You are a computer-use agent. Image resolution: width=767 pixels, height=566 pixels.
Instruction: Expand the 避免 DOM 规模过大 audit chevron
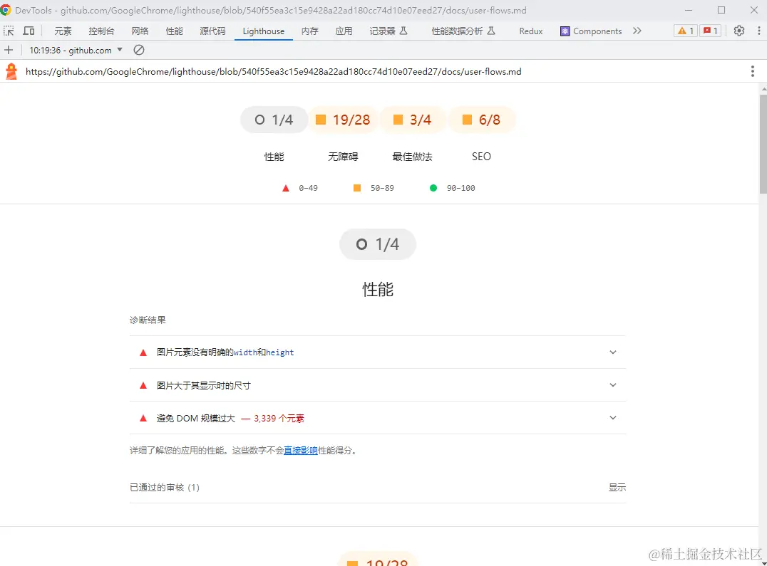pyautogui.click(x=613, y=417)
